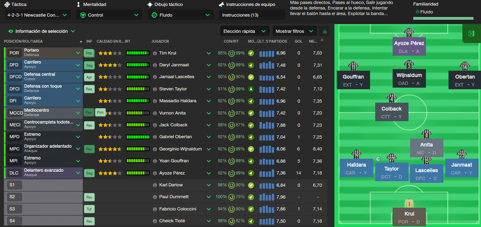Open Instrucciones (13) team instructions
This screenshot has height=227, width=481.
252,15
